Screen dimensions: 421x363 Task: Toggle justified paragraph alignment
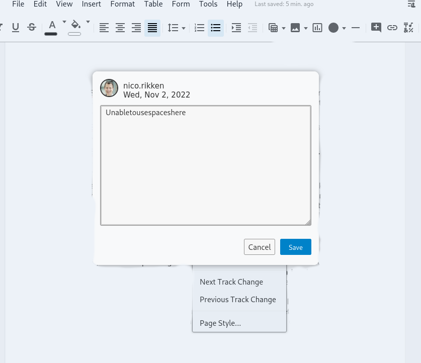pyautogui.click(x=152, y=28)
